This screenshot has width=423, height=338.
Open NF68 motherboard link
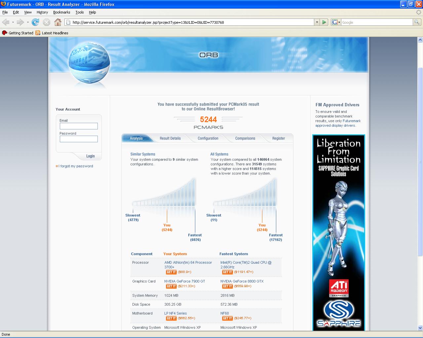tap(225, 313)
